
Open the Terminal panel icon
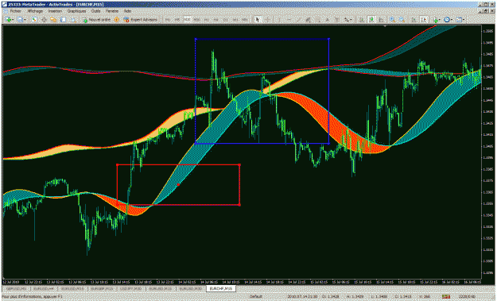[x=63, y=20]
